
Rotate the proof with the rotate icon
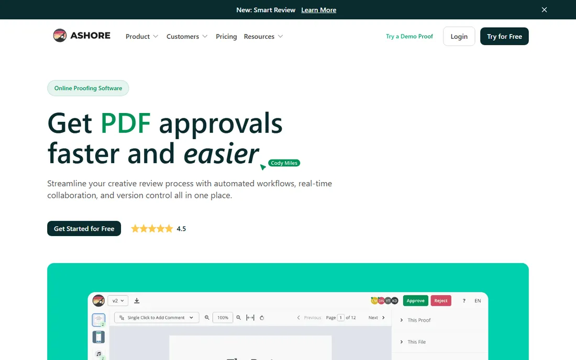[262, 318]
